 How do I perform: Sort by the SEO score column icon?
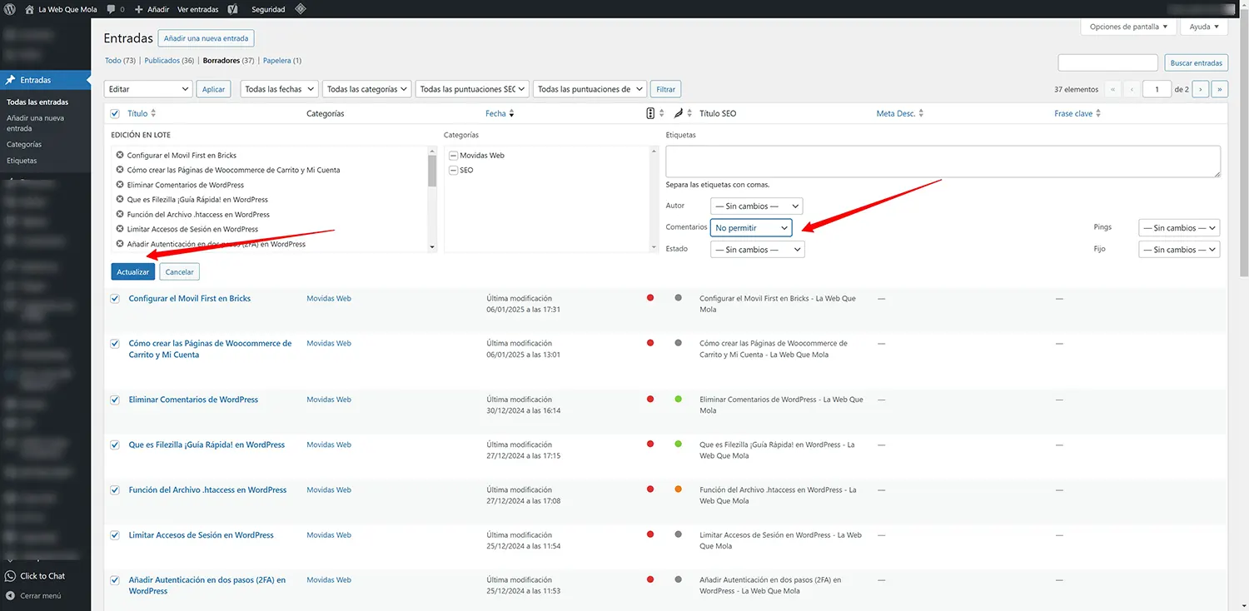pyautogui.click(x=650, y=113)
